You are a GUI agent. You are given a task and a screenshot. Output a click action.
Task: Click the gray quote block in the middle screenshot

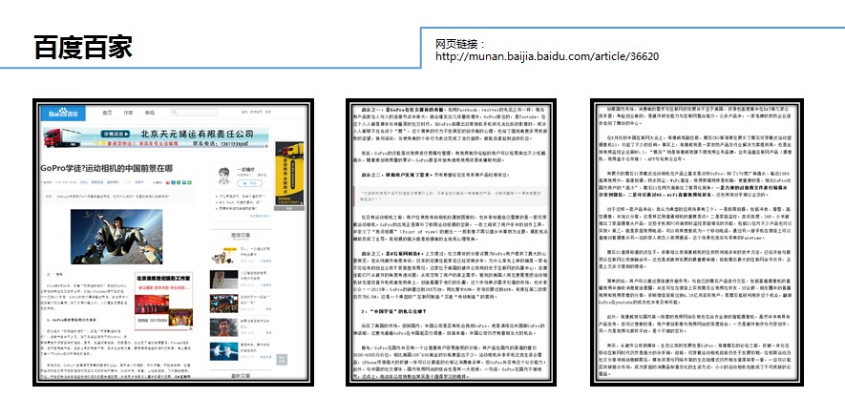453,196
